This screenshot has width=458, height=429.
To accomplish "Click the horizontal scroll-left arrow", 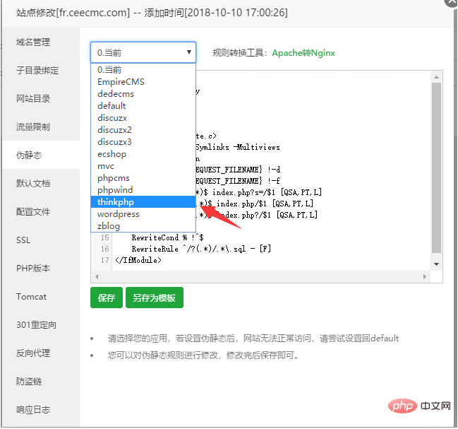I will [x=97, y=276].
